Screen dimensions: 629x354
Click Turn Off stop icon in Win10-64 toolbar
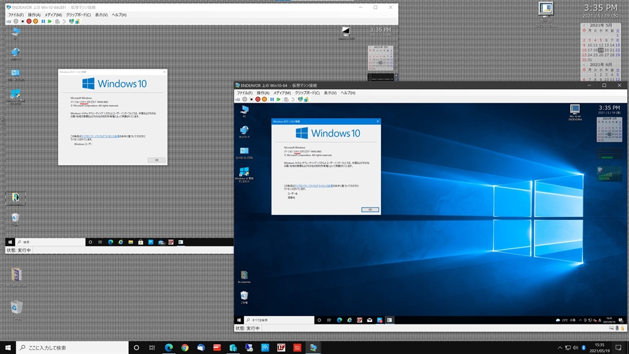[251, 100]
